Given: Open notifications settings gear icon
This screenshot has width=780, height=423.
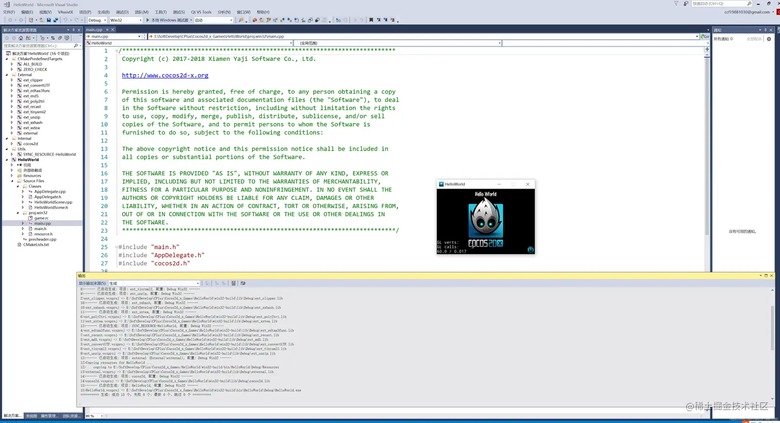Looking at the screenshot, I should tap(769, 39).
